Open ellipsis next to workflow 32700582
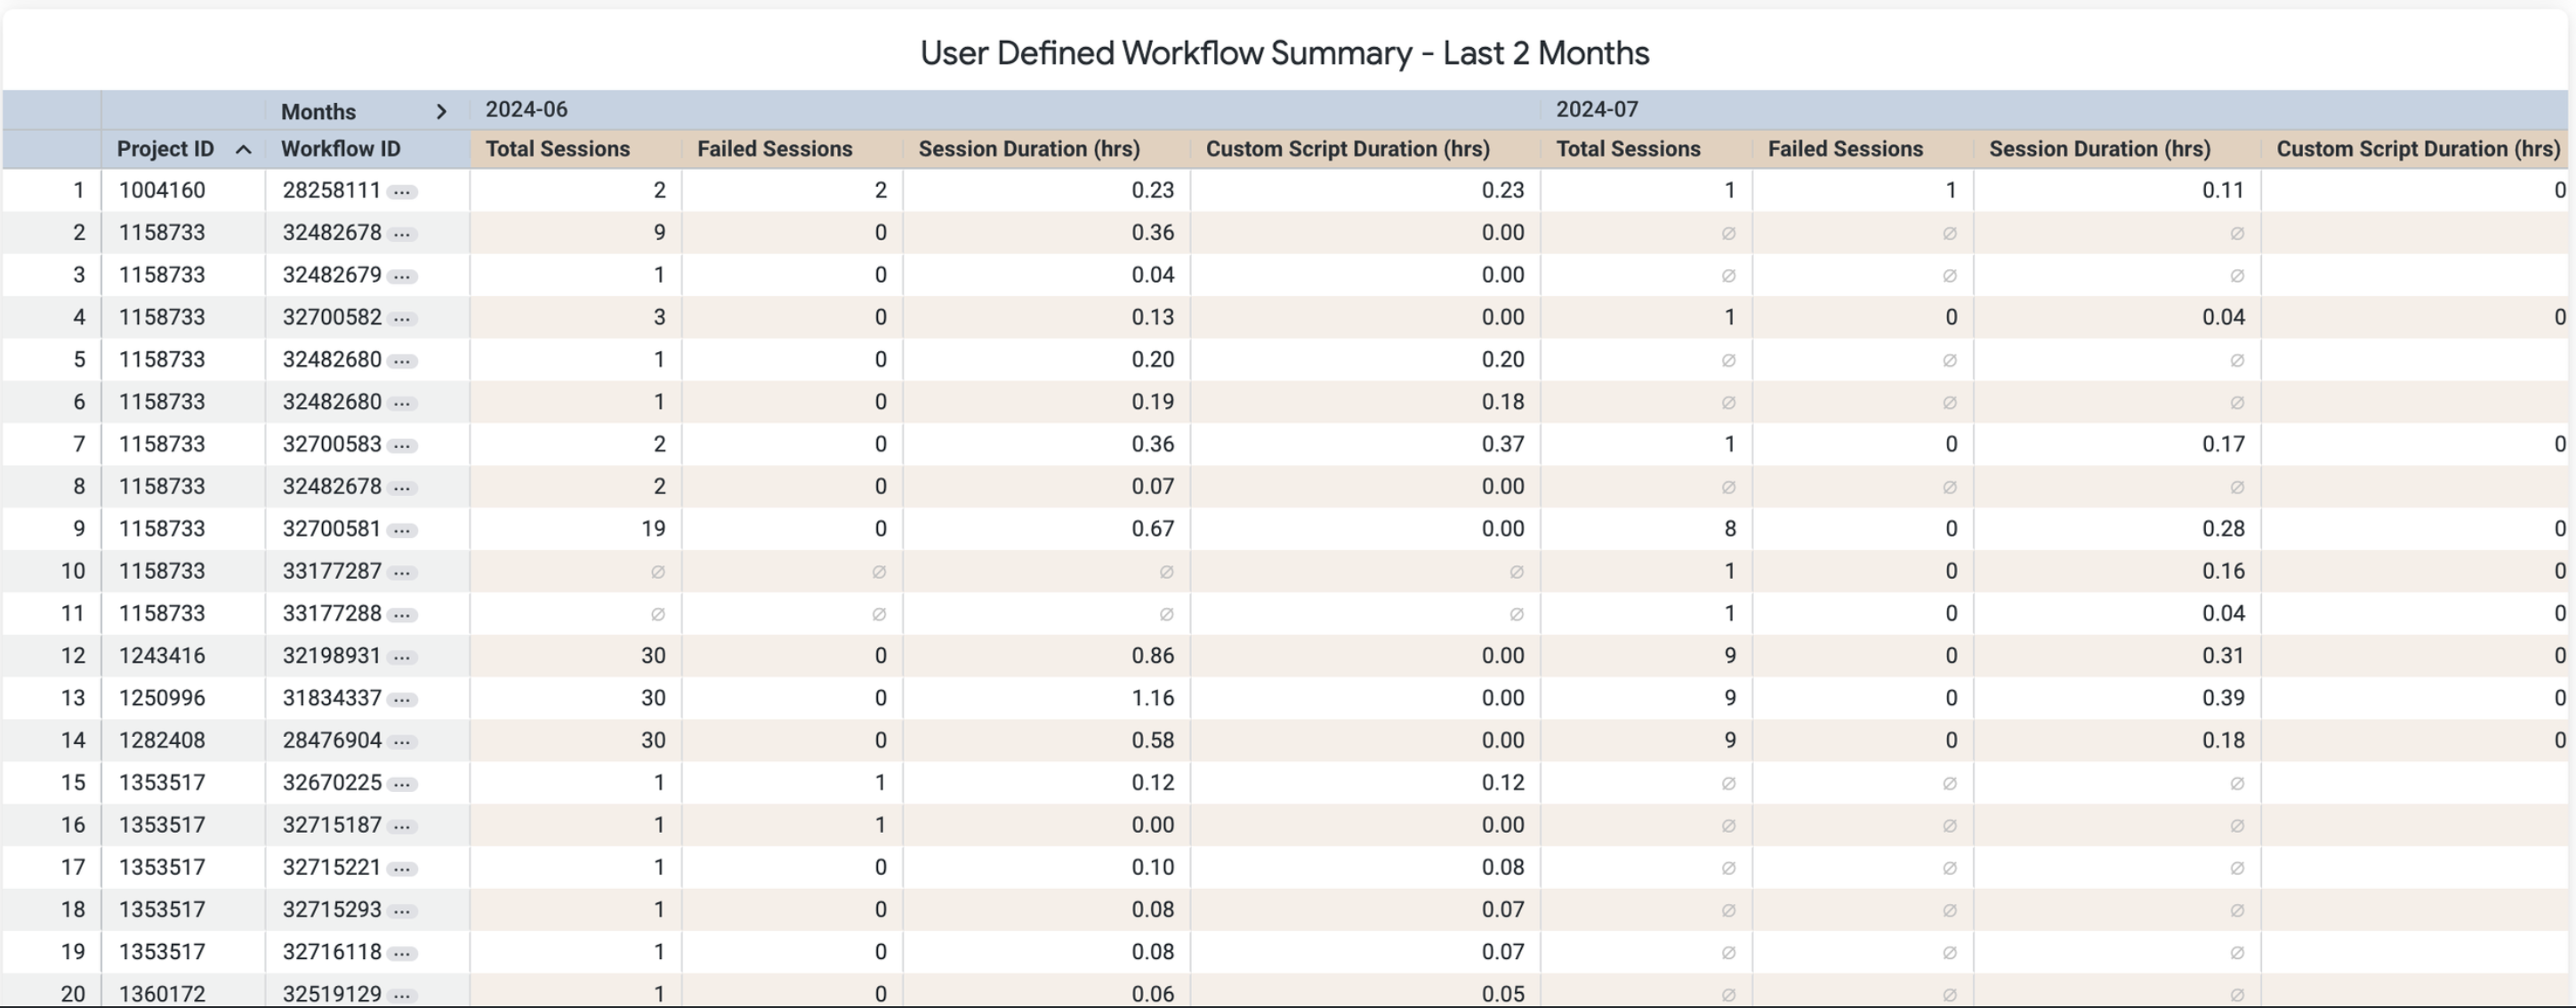The height and width of the screenshot is (1008, 2576). pyautogui.click(x=402, y=319)
